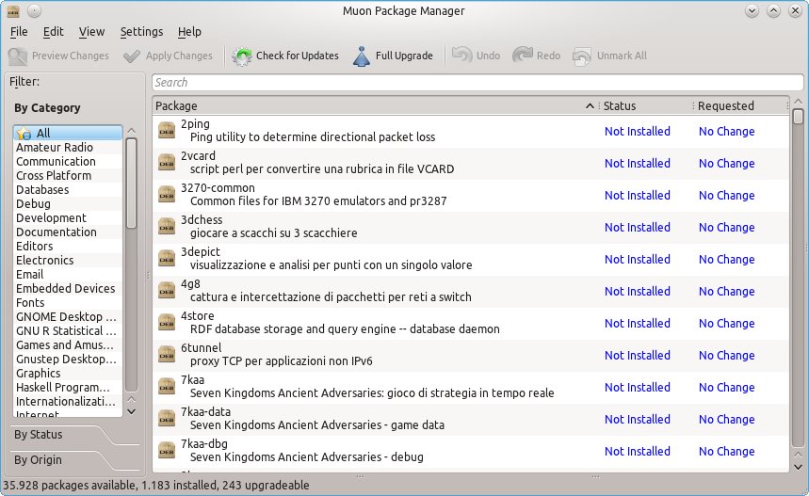The height and width of the screenshot is (496, 809).
Task: Click the Check for Updates gear icon
Action: [x=242, y=56]
